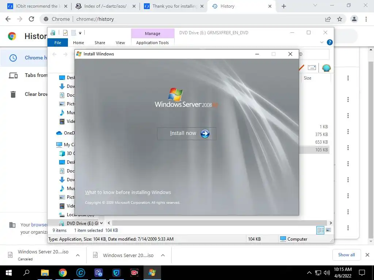The height and width of the screenshot is (280, 374).
Task: Close the Chrome downloads bar
Action: click(x=367, y=255)
